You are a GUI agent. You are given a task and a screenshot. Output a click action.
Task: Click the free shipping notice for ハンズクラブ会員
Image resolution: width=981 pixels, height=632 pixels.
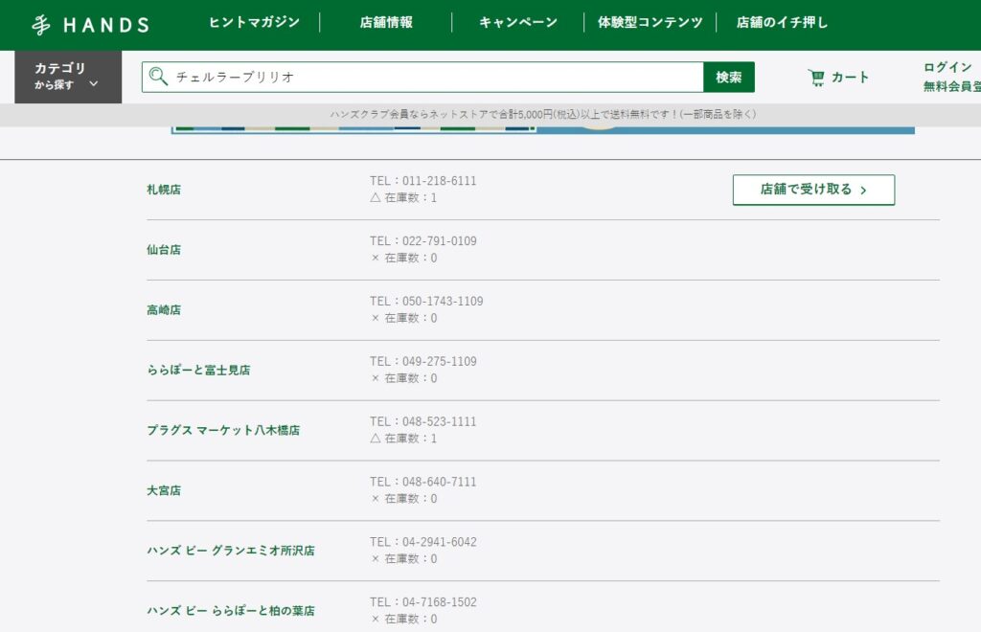tap(542, 114)
